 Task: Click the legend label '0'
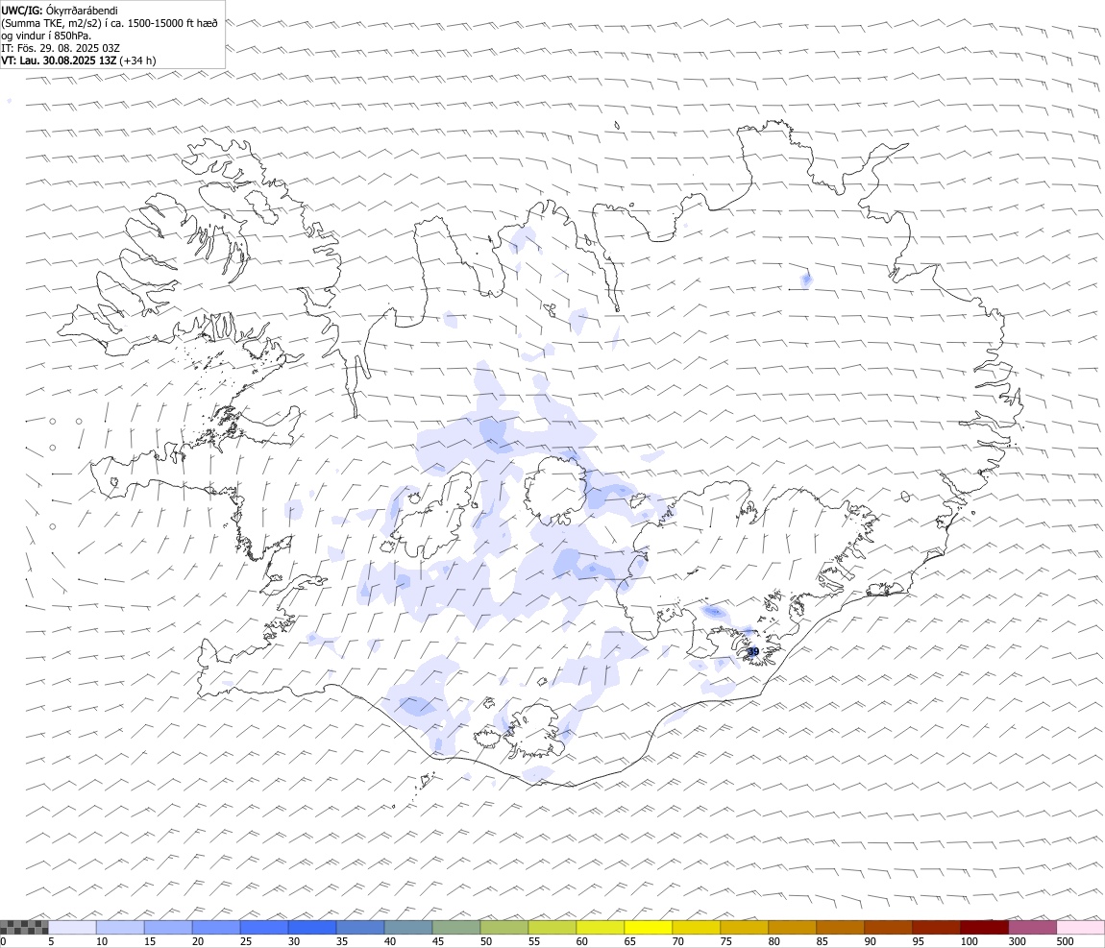coord(3,941)
